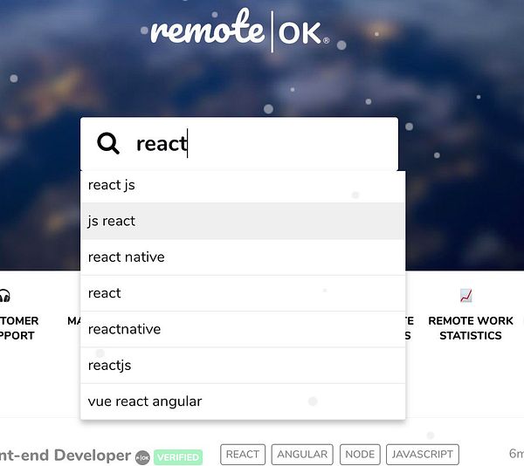Select the plain 'react' suggestion
524x466 pixels.
[243, 293]
